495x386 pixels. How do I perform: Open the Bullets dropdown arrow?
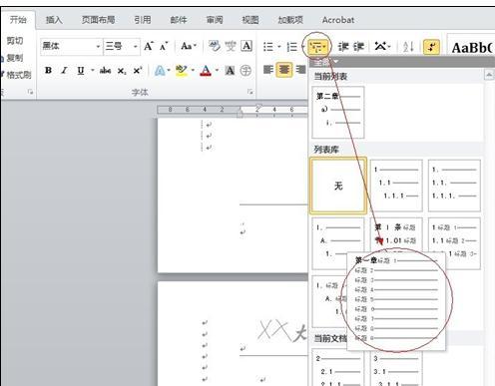pyautogui.click(x=279, y=47)
